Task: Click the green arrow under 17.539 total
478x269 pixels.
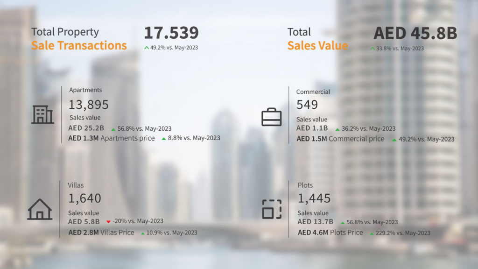Action: point(147,48)
